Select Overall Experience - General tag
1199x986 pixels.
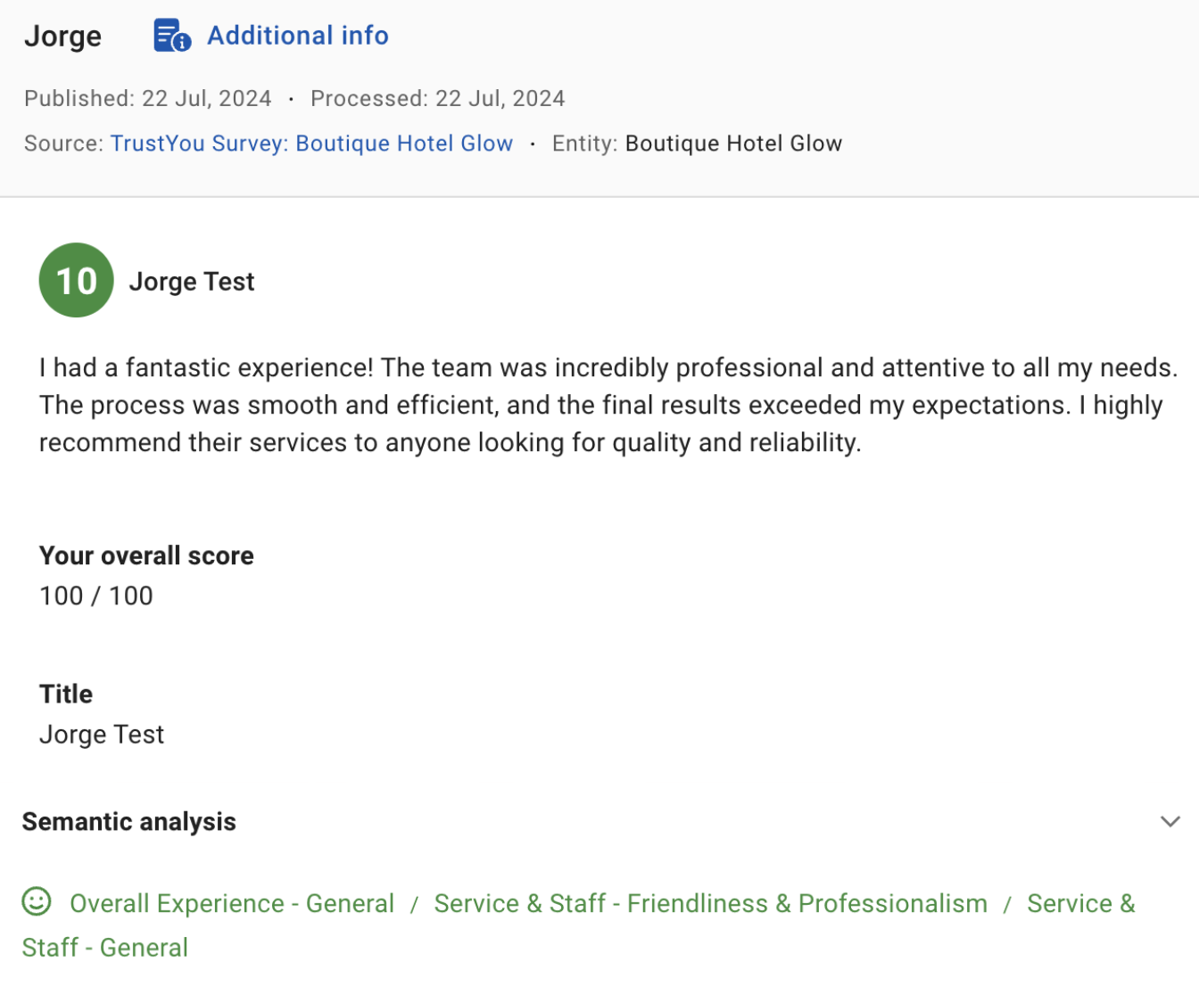(232, 903)
